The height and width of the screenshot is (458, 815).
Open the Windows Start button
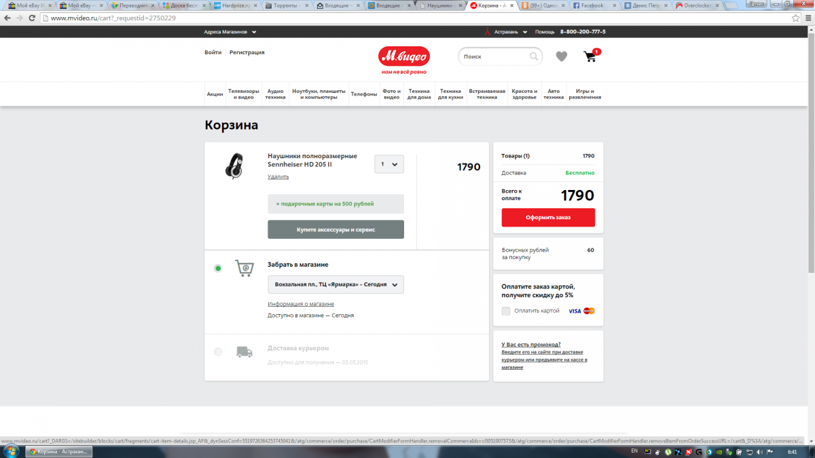(x=11, y=451)
